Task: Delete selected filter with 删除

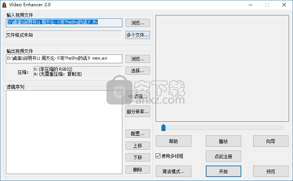Action: tap(138, 170)
